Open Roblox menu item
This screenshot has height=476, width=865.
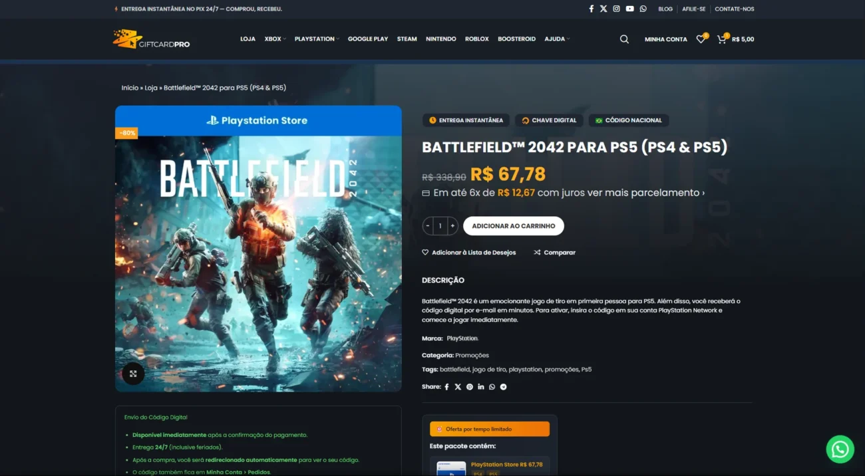477,39
